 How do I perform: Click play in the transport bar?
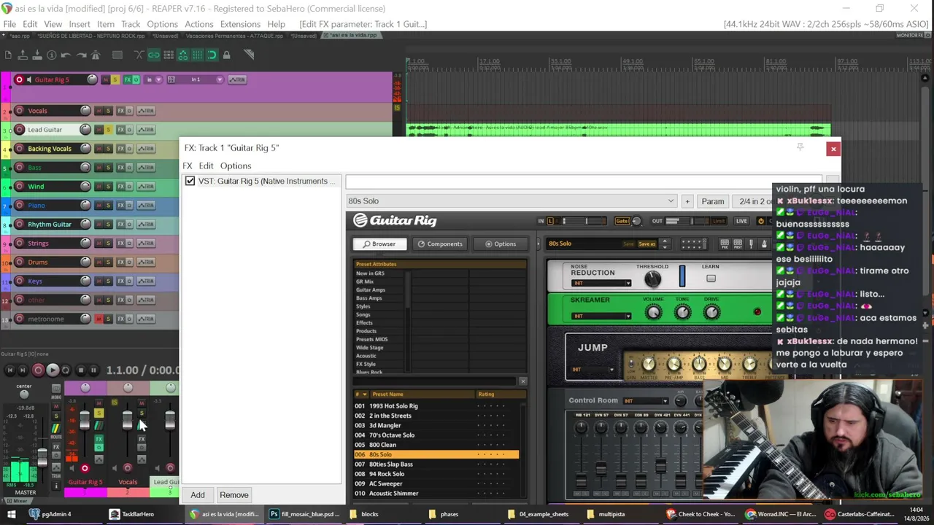pos(52,370)
